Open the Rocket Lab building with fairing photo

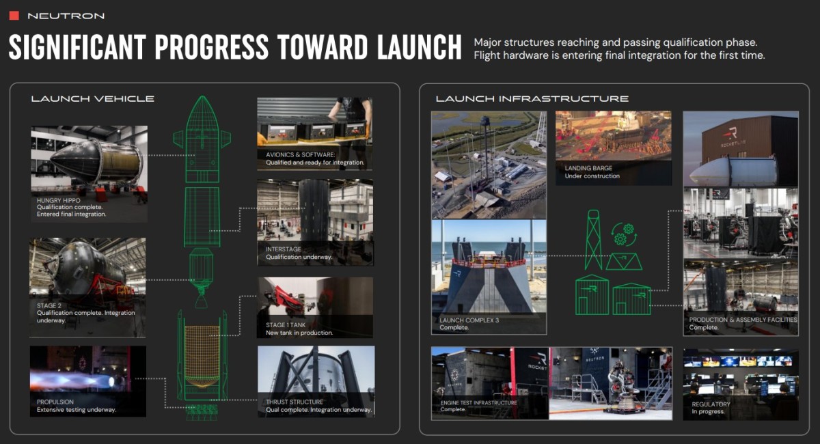pos(741,148)
